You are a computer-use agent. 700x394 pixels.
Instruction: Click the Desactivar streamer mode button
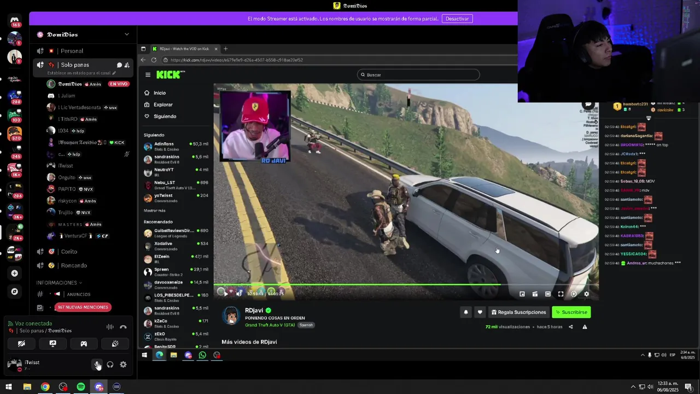tap(457, 19)
